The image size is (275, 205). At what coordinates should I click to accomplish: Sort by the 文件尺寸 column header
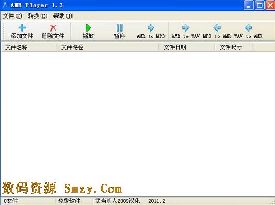click(x=234, y=47)
